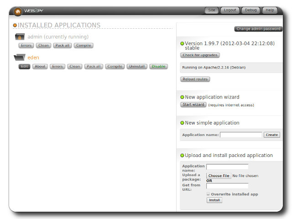Image resolution: width=292 pixels, height=219 pixels.
Task: Click the locked admin folder icon
Action: 20,37
